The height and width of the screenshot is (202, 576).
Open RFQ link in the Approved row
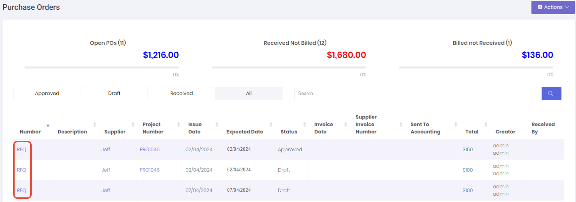[x=21, y=149]
